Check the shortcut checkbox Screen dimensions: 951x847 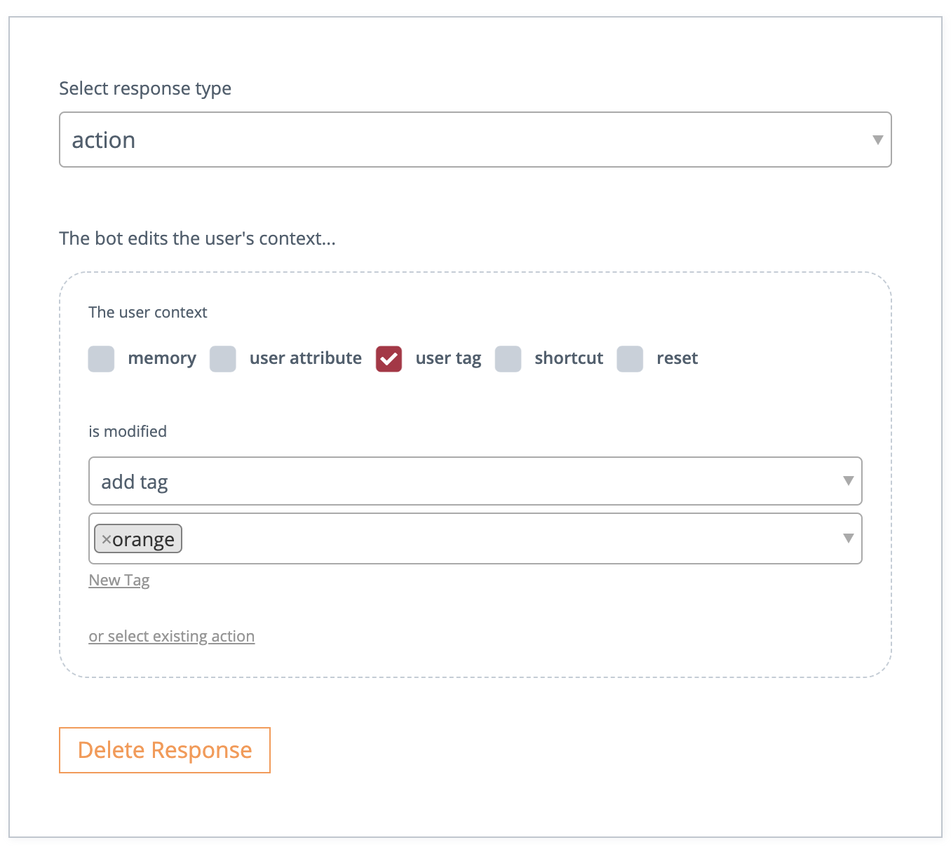tap(508, 358)
